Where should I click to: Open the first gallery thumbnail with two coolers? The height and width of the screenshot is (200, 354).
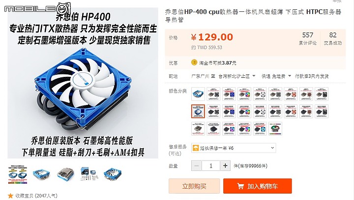coord(18,174)
